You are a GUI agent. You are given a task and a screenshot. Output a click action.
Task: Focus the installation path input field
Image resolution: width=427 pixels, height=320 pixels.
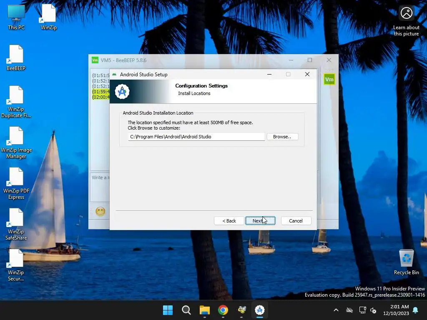[x=196, y=137]
